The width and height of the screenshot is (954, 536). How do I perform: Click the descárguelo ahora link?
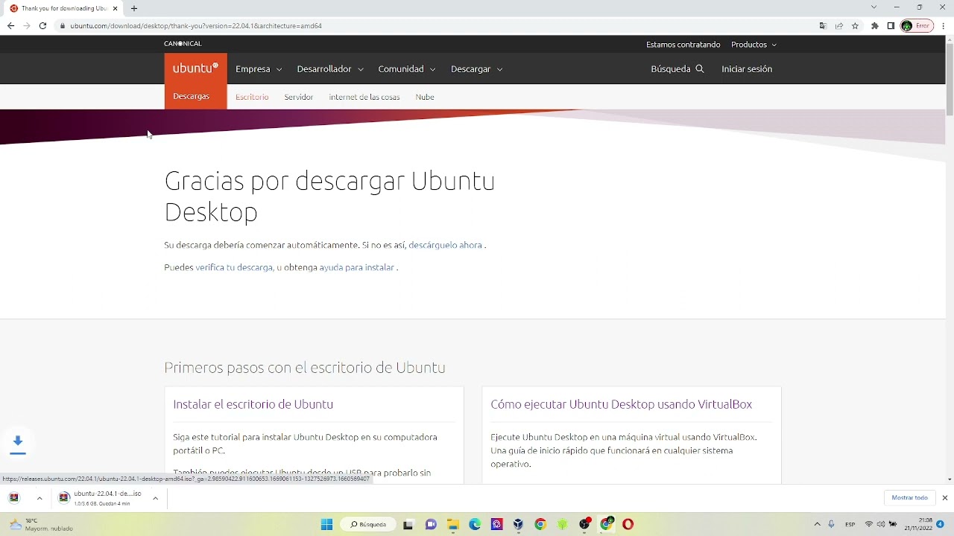pyautogui.click(x=445, y=245)
